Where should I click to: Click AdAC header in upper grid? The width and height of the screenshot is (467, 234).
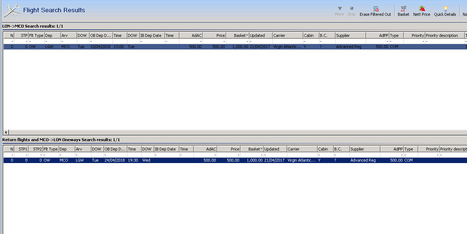(x=191, y=35)
